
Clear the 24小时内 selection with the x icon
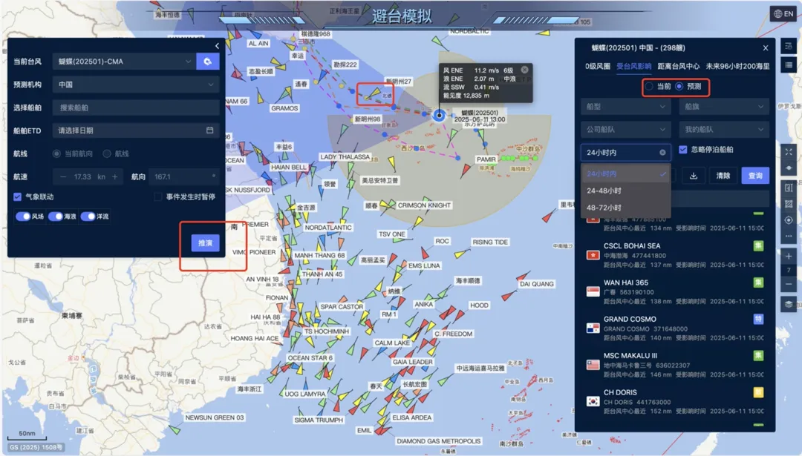click(x=662, y=152)
